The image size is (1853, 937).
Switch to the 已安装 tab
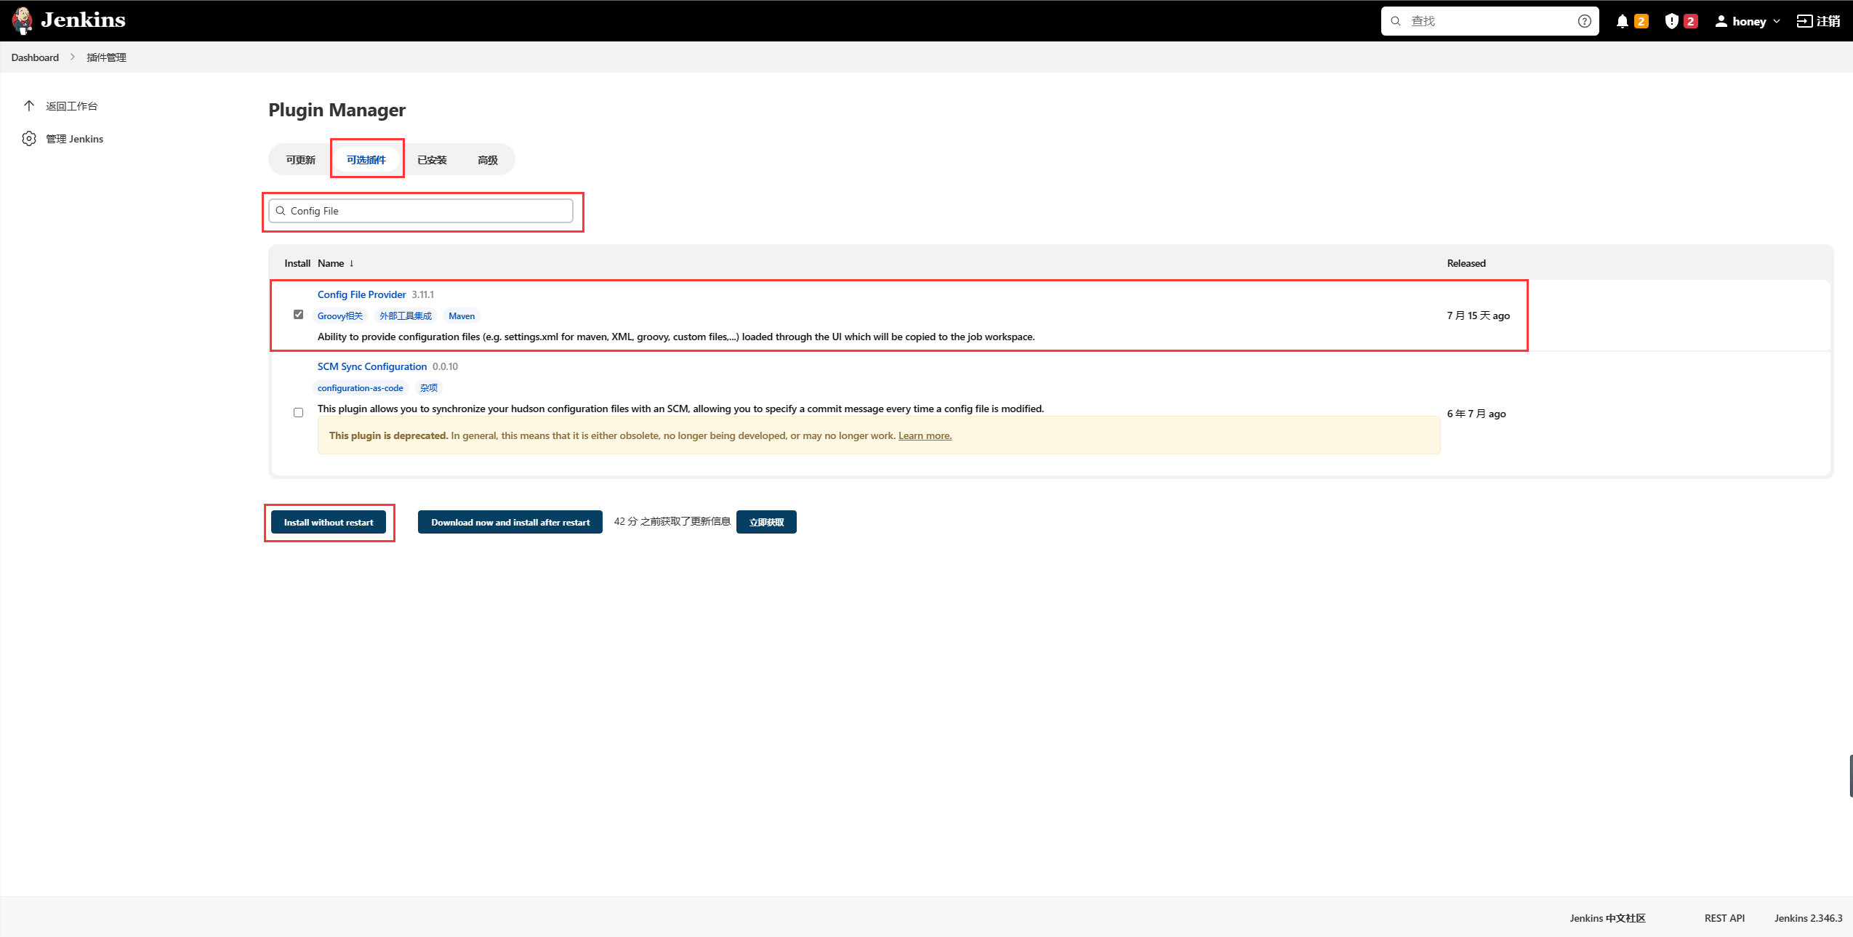433,159
